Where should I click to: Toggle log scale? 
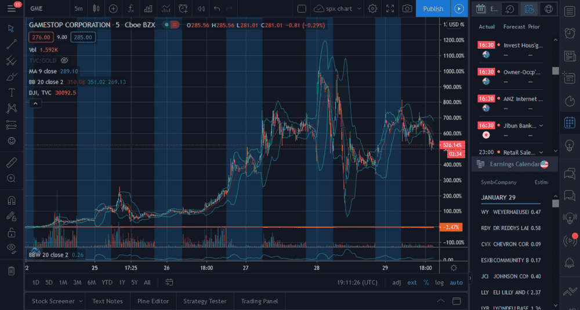point(440,282)
